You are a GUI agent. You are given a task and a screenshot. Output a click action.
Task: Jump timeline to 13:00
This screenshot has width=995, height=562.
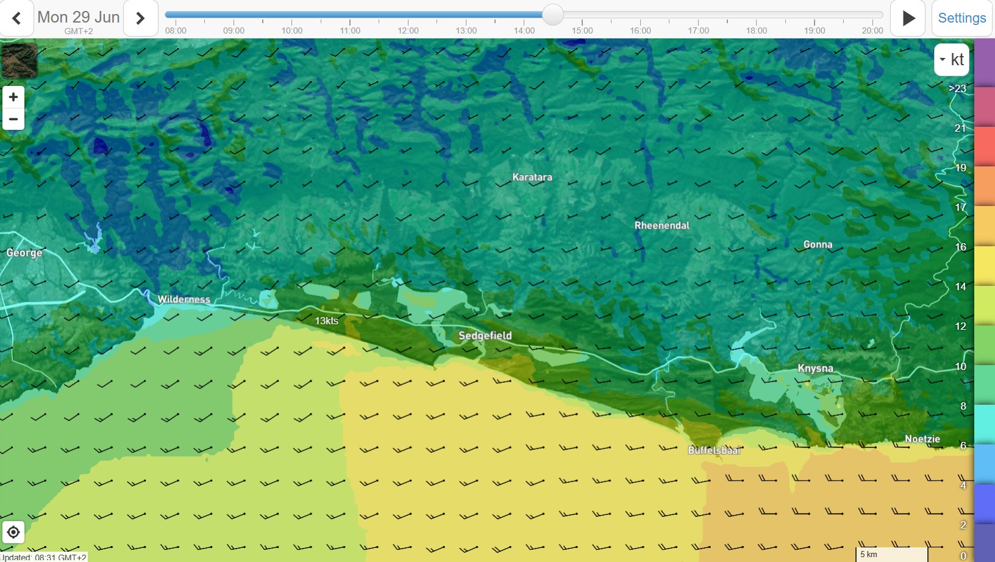click(466, 30)
